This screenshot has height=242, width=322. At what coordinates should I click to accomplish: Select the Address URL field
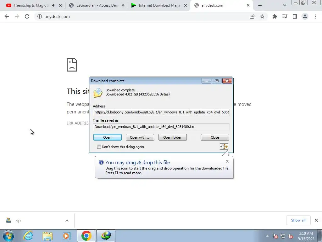pyautogui.click(x=161, y=112)
